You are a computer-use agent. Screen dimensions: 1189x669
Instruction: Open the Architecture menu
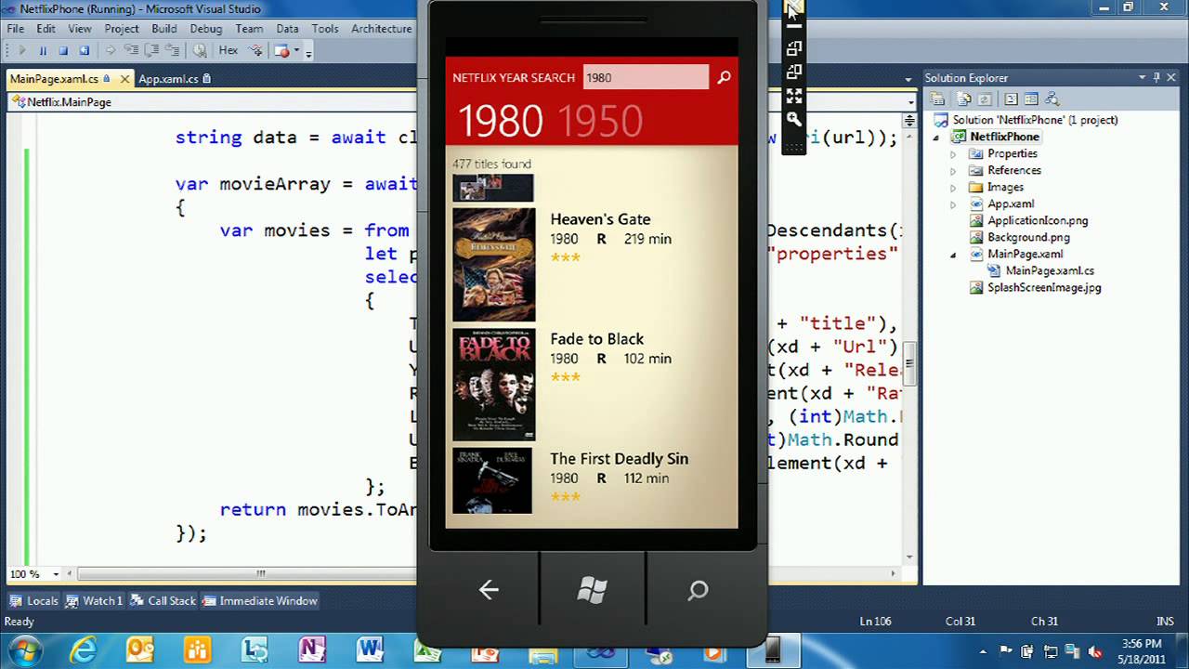381,29
